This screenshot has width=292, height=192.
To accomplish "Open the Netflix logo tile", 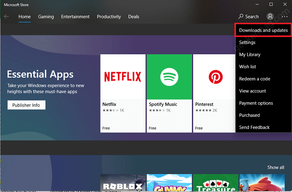I will pos(123,77).
